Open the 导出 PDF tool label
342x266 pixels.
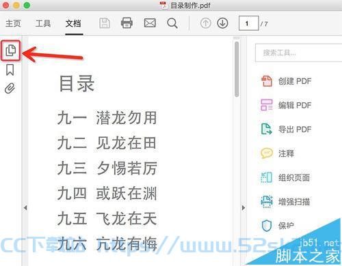(x=295, y=130)
